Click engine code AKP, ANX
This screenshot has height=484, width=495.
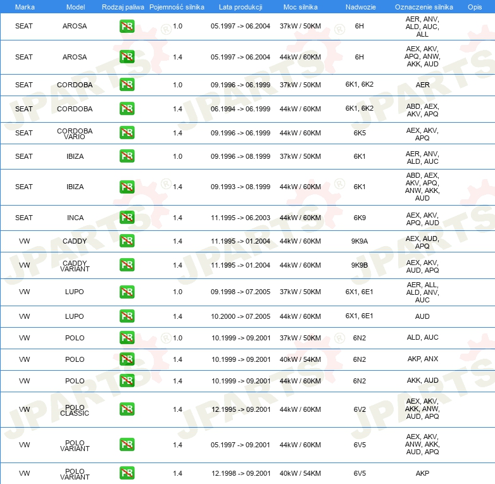pyautogui.click(x=423, y=359)
